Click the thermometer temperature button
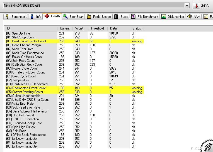Viewport: 213px width, 152px height. [x=196, y=6]
